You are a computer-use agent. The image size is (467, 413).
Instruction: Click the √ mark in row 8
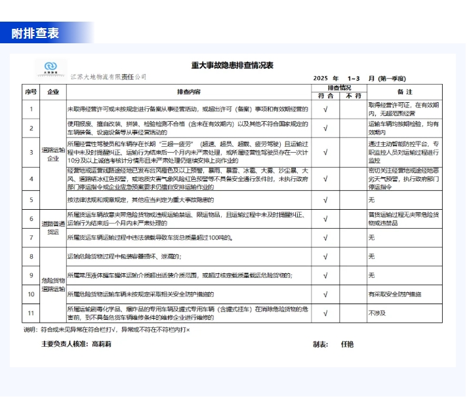(x=325, y=257)
